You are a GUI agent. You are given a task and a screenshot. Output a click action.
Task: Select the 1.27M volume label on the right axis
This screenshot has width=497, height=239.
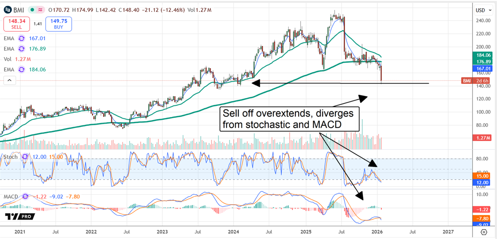pyautogui.click(x=483, y=137)
